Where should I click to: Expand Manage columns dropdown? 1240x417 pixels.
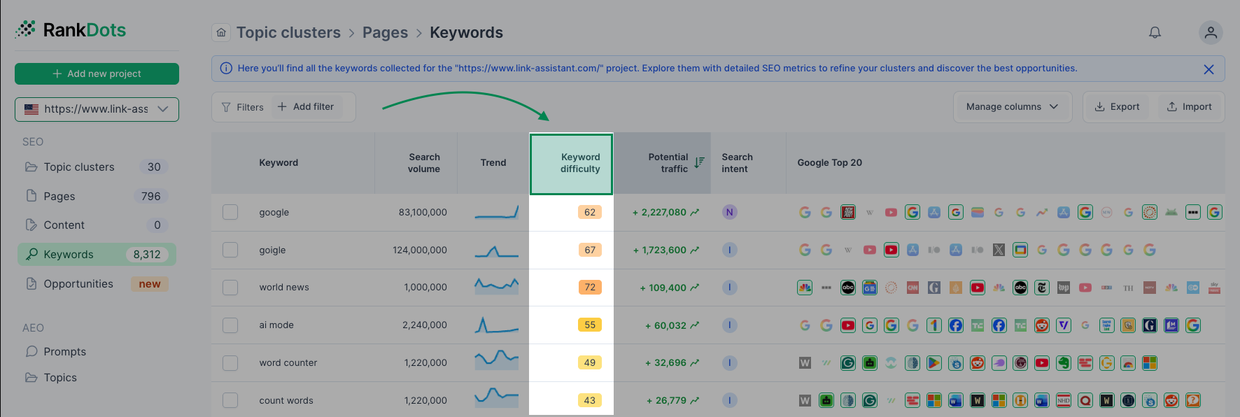[x=1012, y=107]
